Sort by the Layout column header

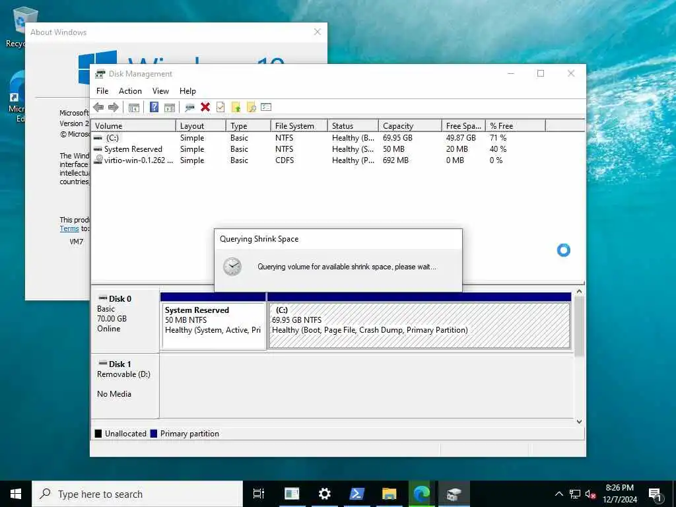(201, 126)
